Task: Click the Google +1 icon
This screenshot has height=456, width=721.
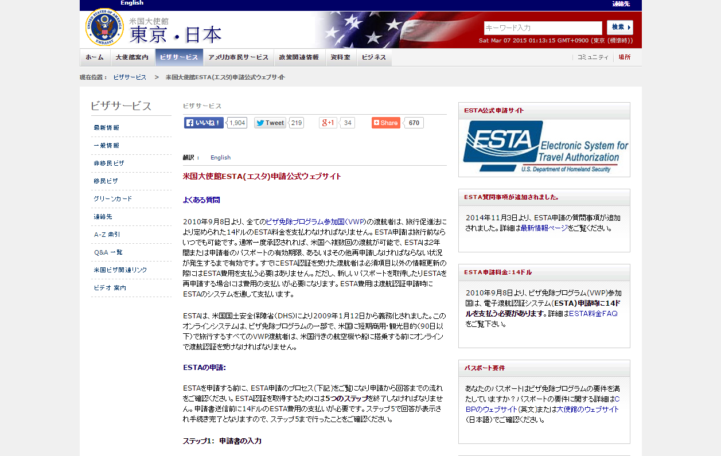Action: (327, 122)
